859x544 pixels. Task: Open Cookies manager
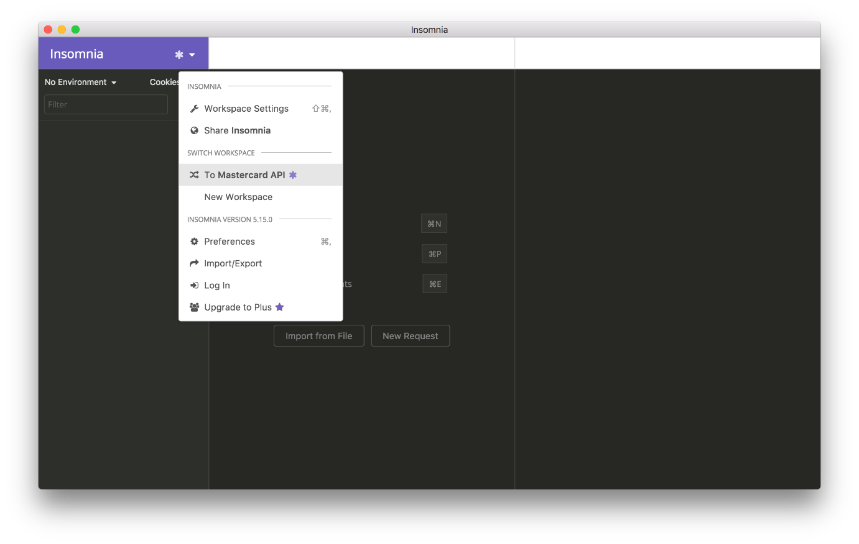click(x=163, y=82)
